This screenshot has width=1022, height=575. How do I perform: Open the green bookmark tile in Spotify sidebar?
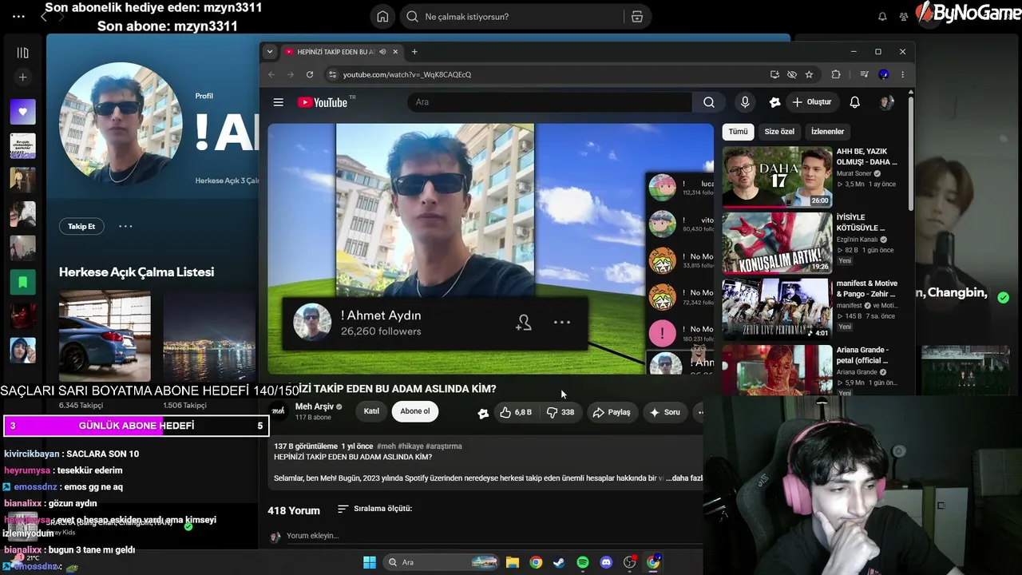(22, 282)
